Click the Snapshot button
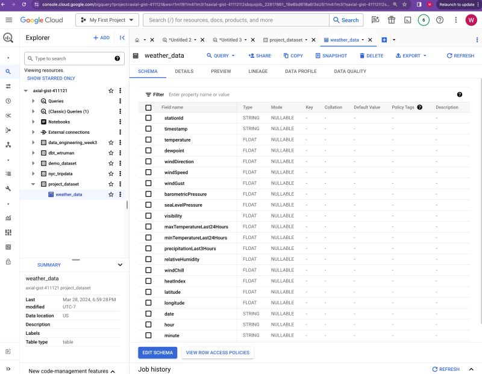The height and width of the screenshot is (374, 482). [x=331, y=55]
